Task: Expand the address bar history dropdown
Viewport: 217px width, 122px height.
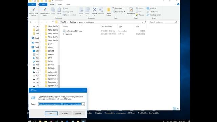Action: (142, 22)
